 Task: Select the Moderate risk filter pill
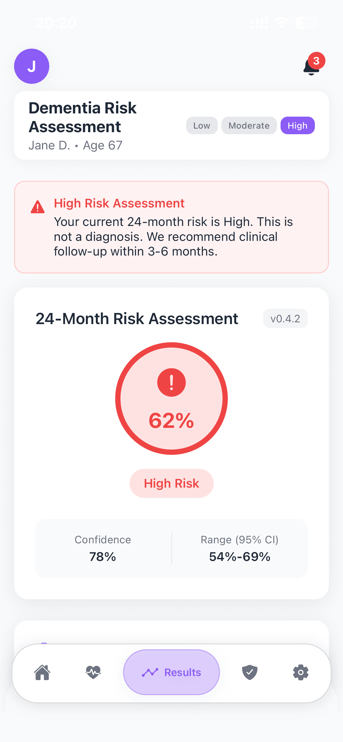click(x=249, y=125)
